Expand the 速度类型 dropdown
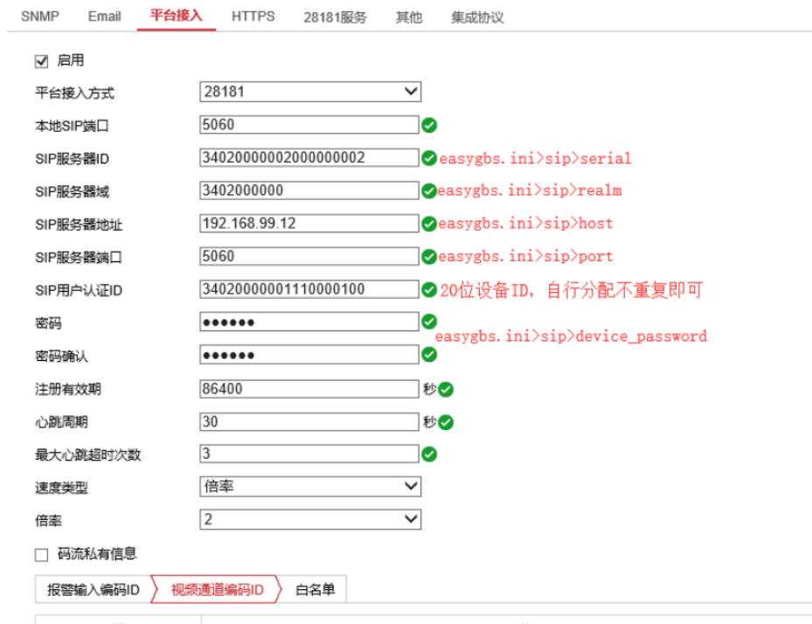Viewport: 812px width, 624px height. 310,486
